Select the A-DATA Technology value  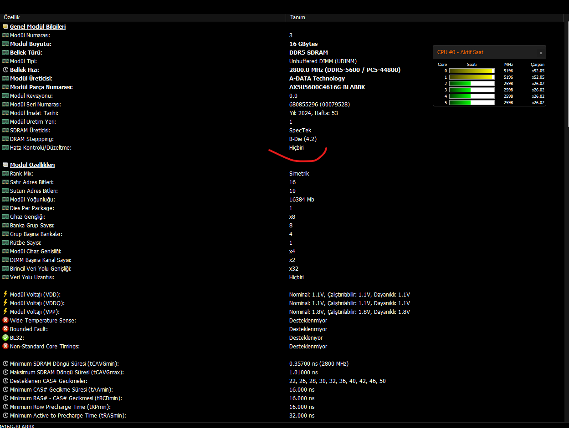point(317,78)
